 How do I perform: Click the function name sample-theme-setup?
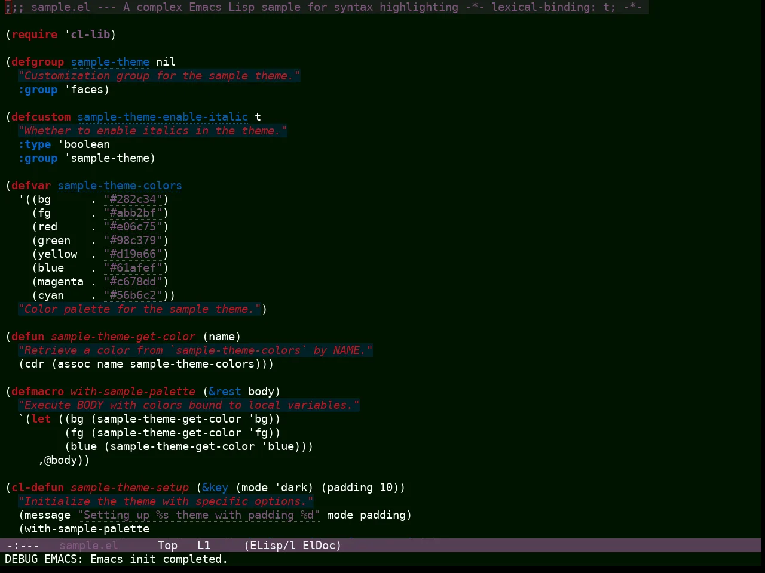[x=130, y=488]
